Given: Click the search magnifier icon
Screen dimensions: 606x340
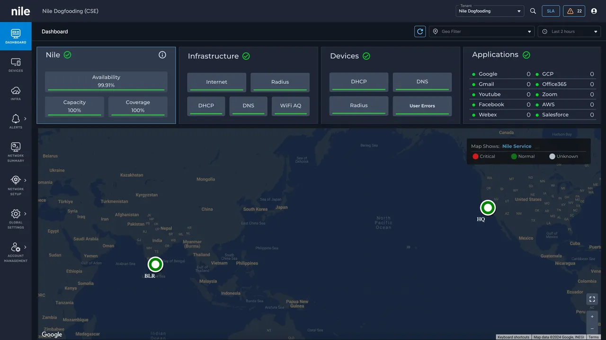Looking at the screenshot, I should point(533,11).
